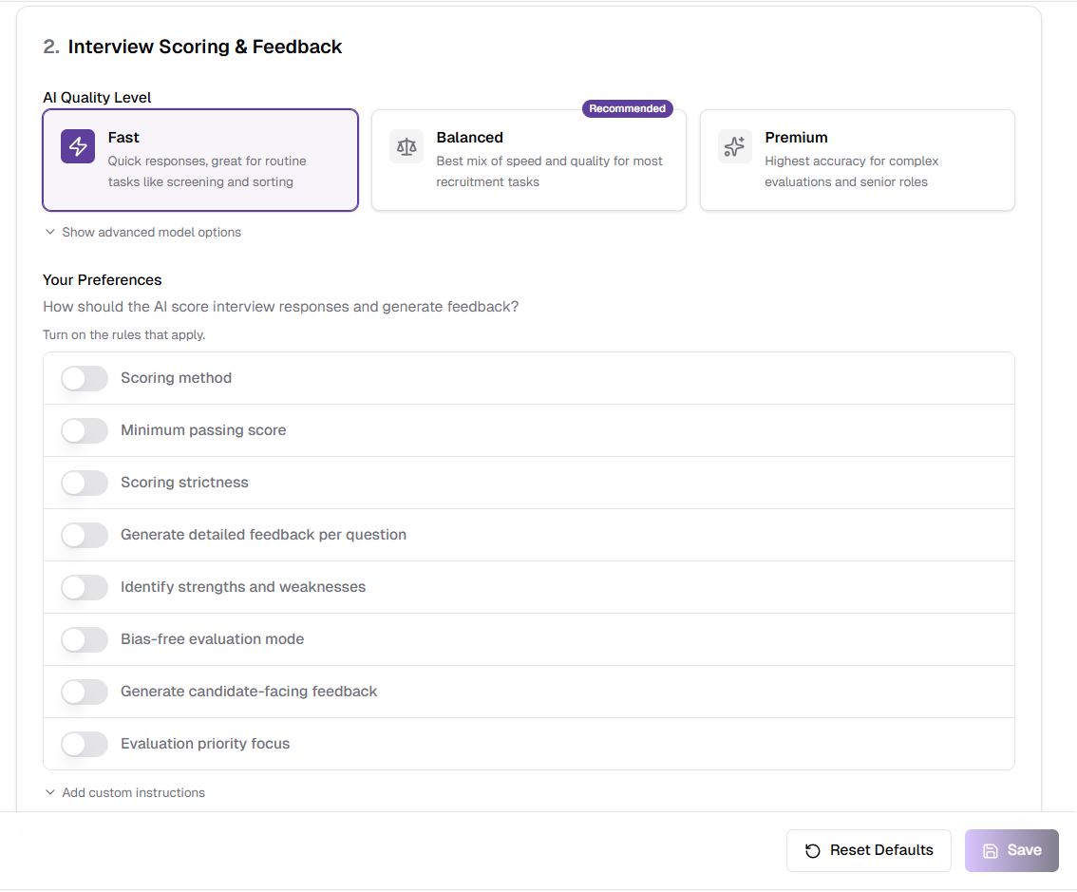Screen dimensions: 1077x892
Task: Click the sparkles Premium icon
Action: pyautogui.click(x=734, y=147)
